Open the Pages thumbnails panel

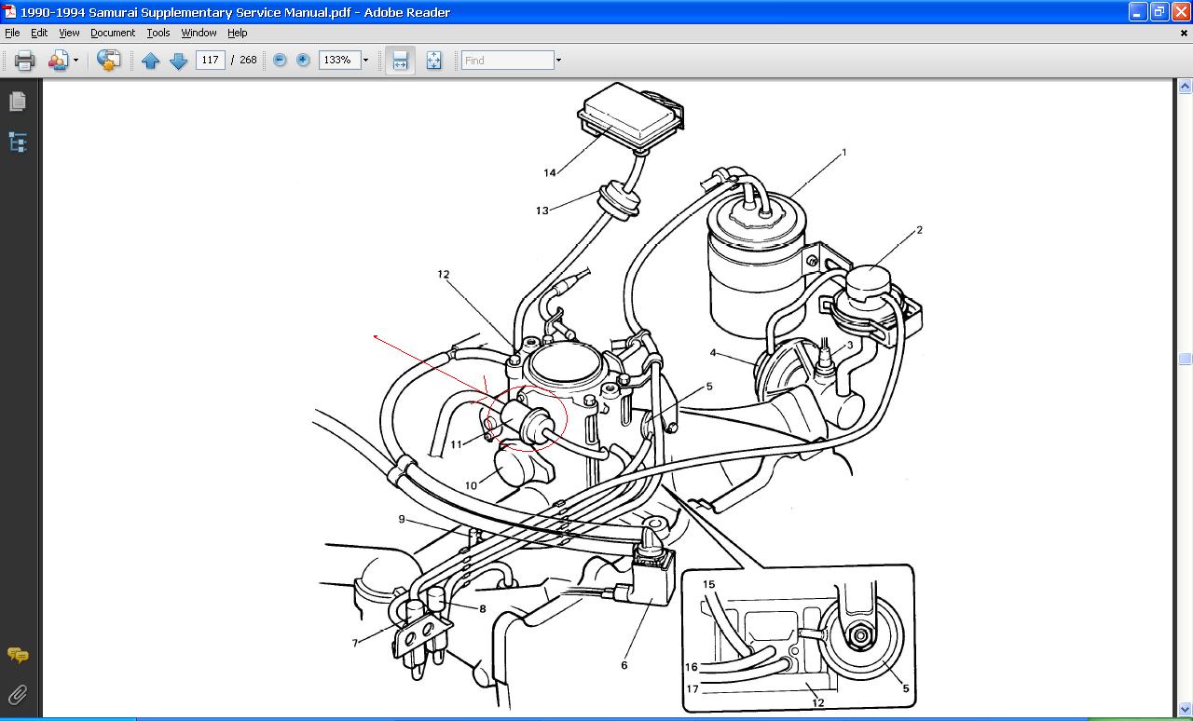point(18,102)
